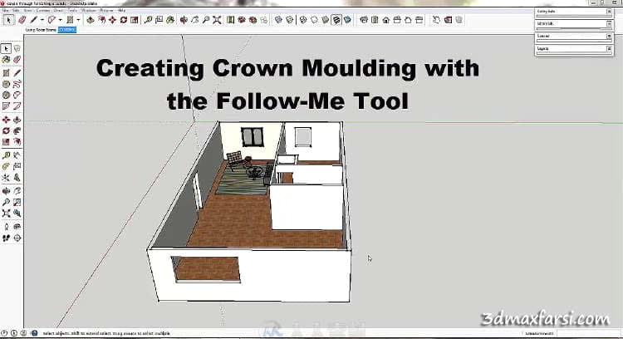Click the blue help icon in status bar
The image size is (623, 339).
point(34,333)
